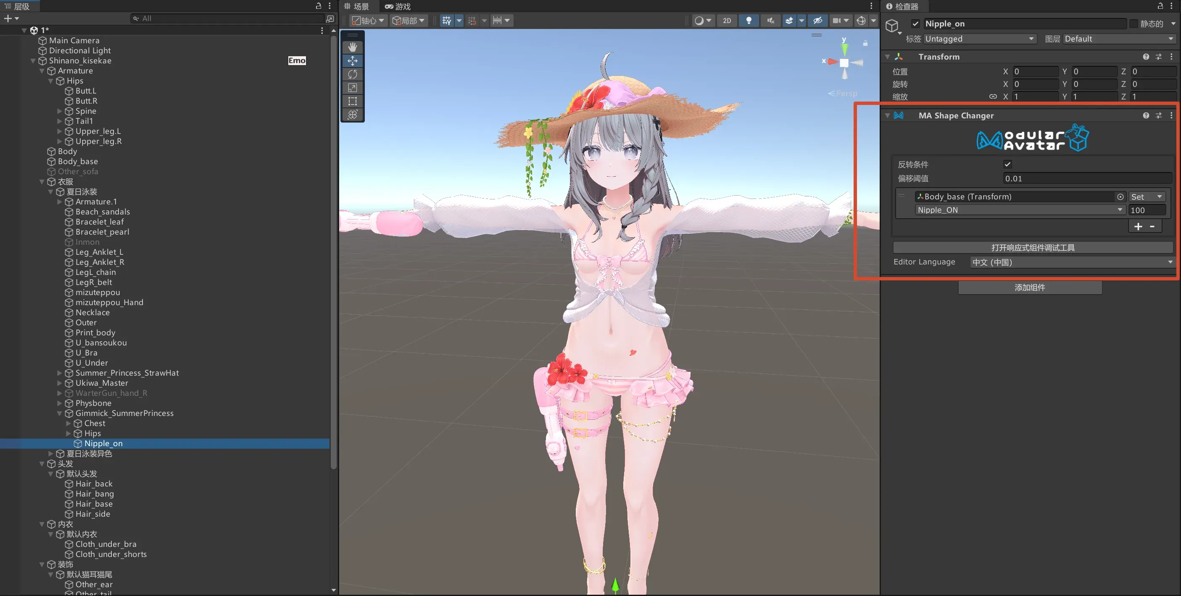Click the 偏移阈值 value field
The image size is (1181, 596).
coord(1087,178)
